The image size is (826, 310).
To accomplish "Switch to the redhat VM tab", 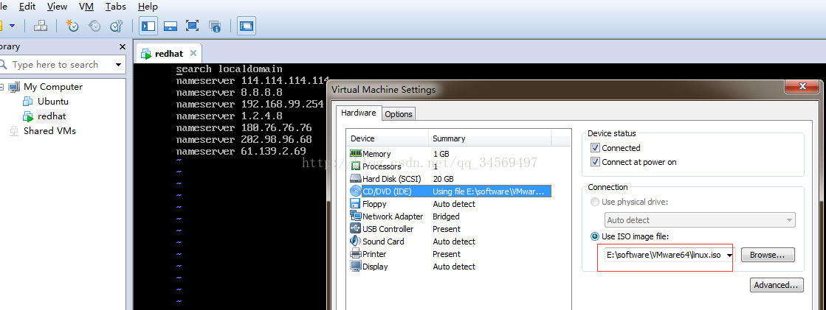I will coord(168,54).
